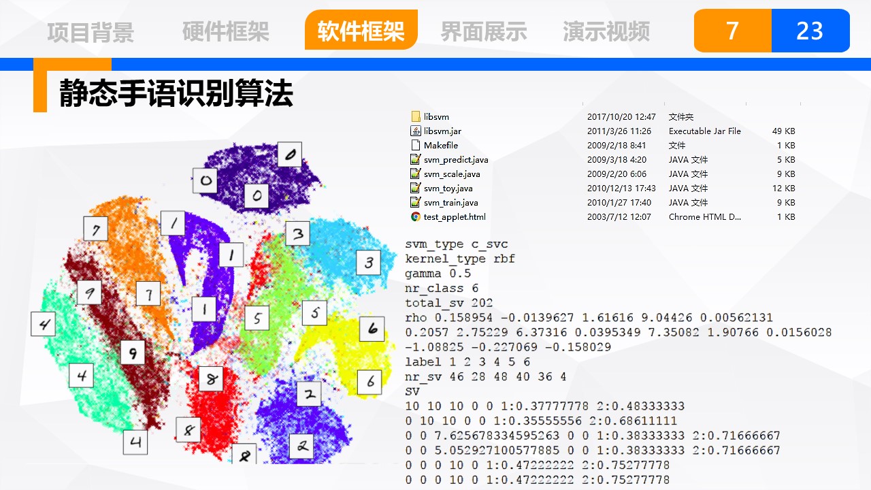Open the 硬件框架 tab
This screenshot has width=871, height=490.
(226, 31)
